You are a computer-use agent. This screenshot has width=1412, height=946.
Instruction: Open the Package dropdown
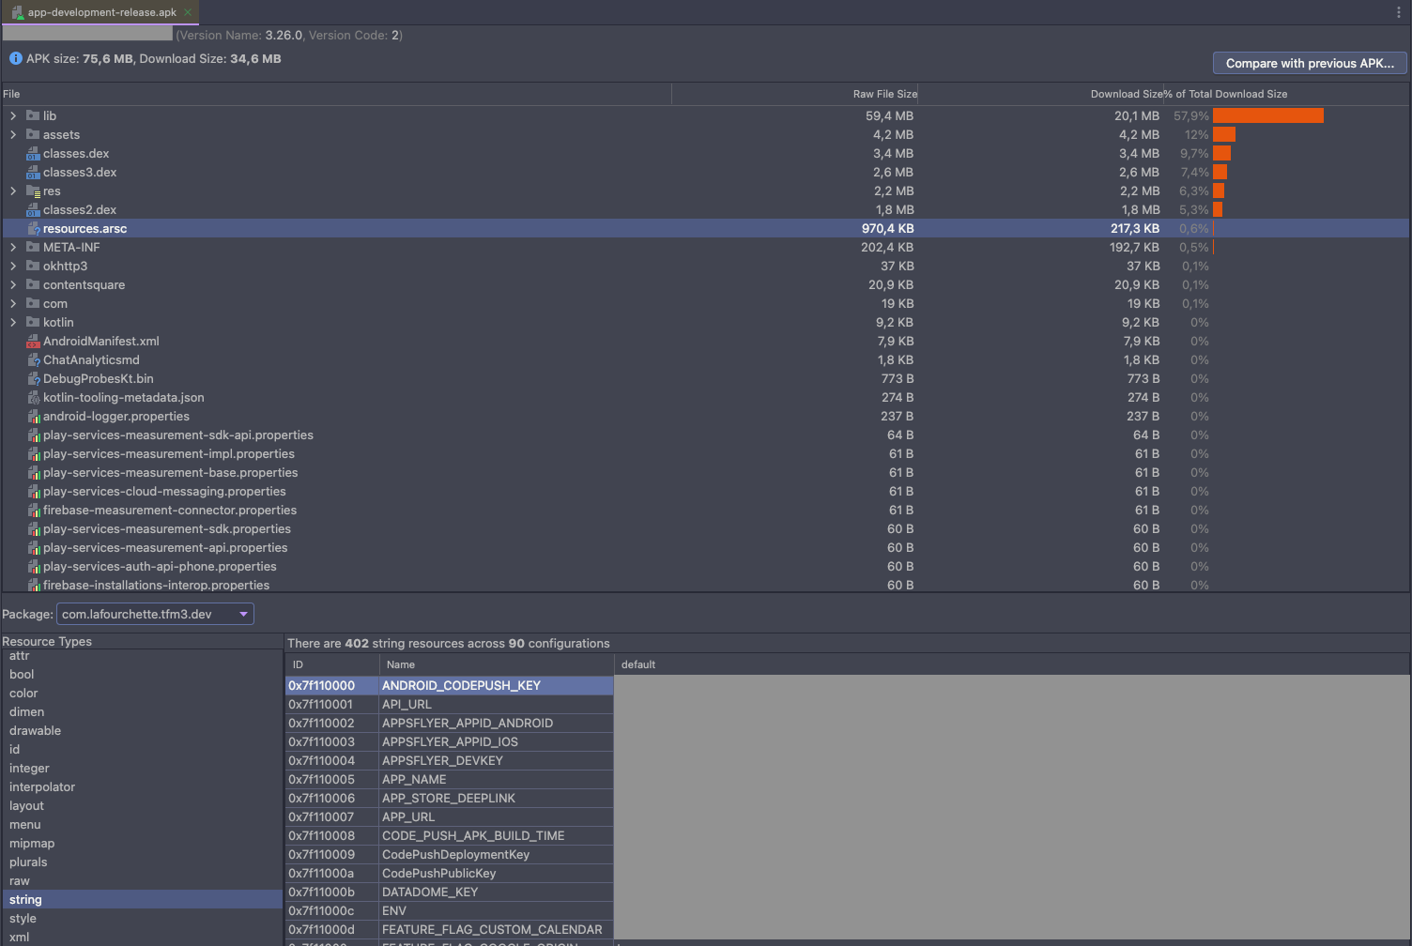155,614
